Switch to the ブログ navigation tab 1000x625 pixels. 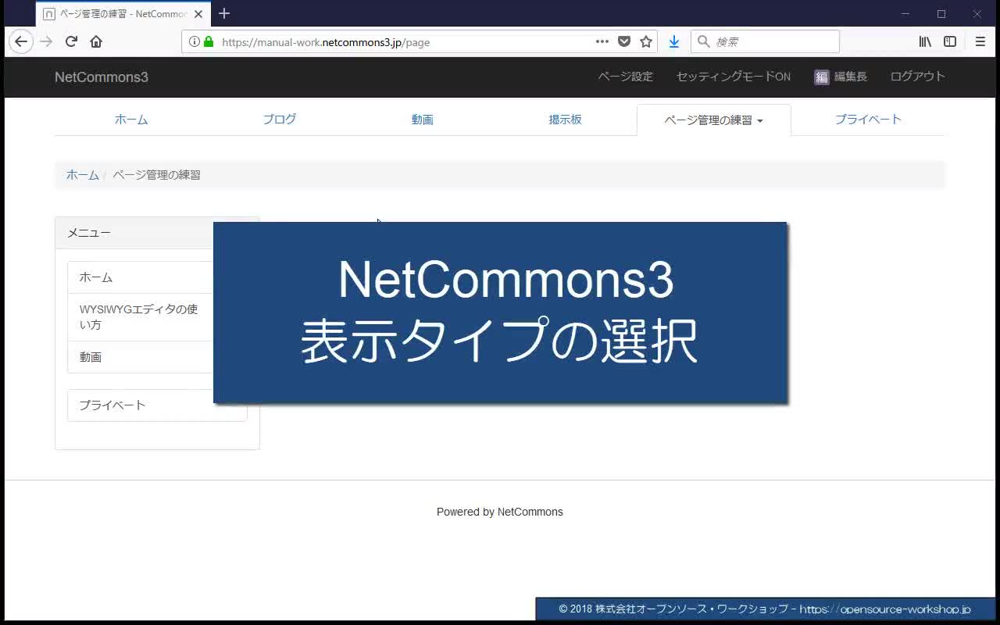coord(279,120)
